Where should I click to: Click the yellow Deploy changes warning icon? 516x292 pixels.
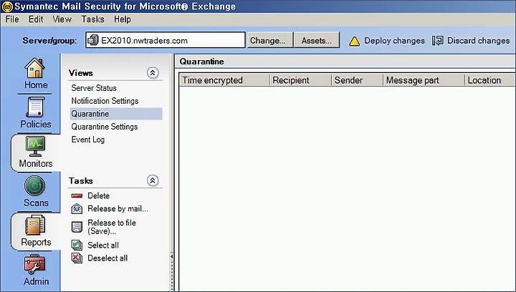click(355, 41)
